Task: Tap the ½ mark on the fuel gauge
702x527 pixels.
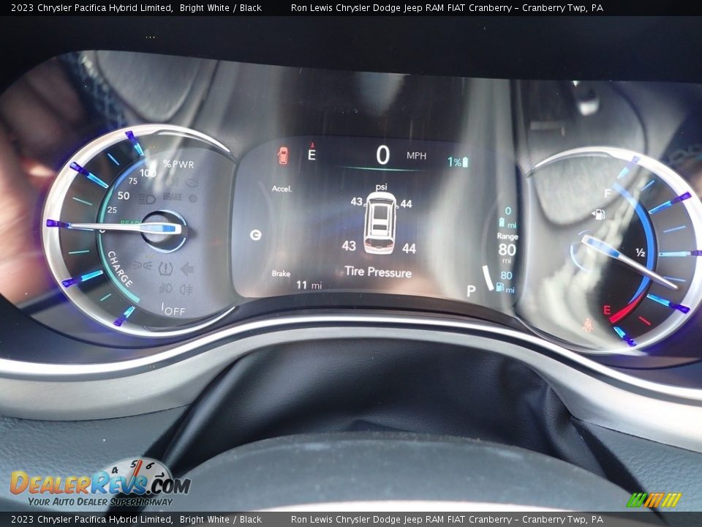Action: tap(641, 253)
